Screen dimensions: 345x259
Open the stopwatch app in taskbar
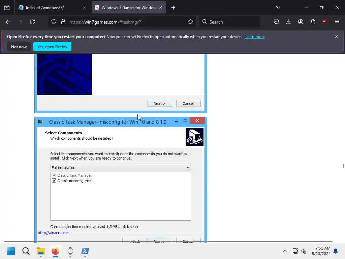(70, 251)
